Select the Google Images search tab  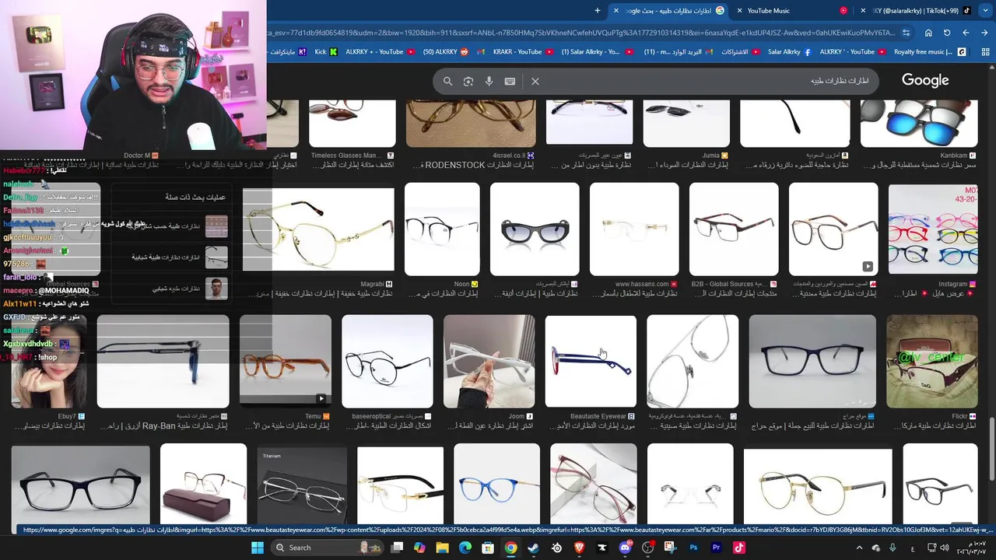(x=669, y=11)
